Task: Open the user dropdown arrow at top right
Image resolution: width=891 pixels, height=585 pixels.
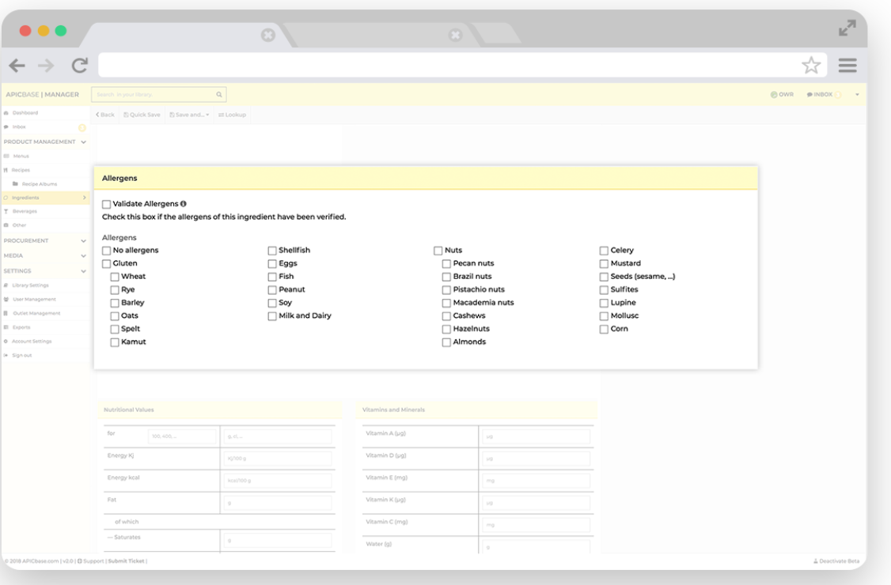Action: coord(857,95)
